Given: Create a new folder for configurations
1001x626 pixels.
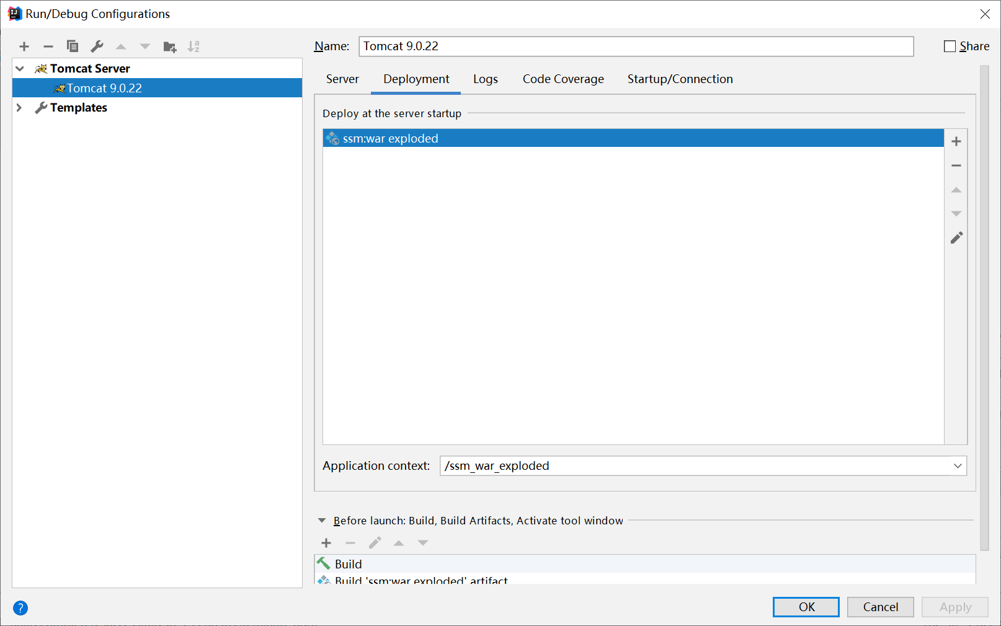Looking at the screenshot, I should [x=170, y=46].
